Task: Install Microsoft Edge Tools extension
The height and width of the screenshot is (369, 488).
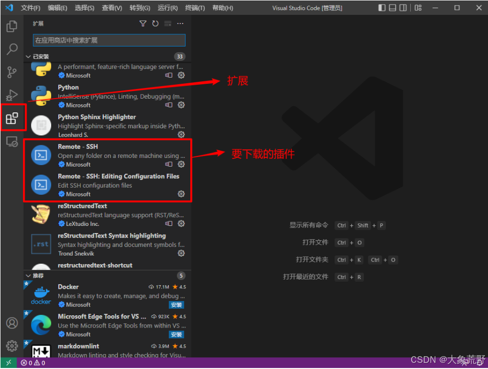Action: coord(176,334)
